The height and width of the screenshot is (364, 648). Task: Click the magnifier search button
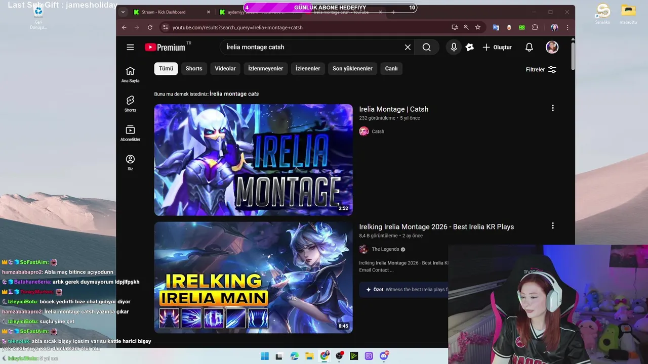(427, 47)
